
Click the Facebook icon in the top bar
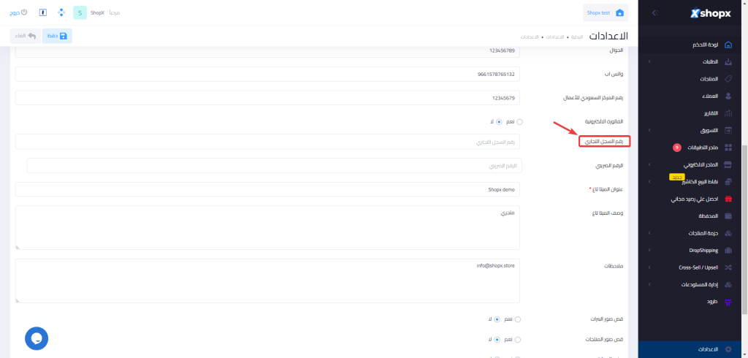42,12
